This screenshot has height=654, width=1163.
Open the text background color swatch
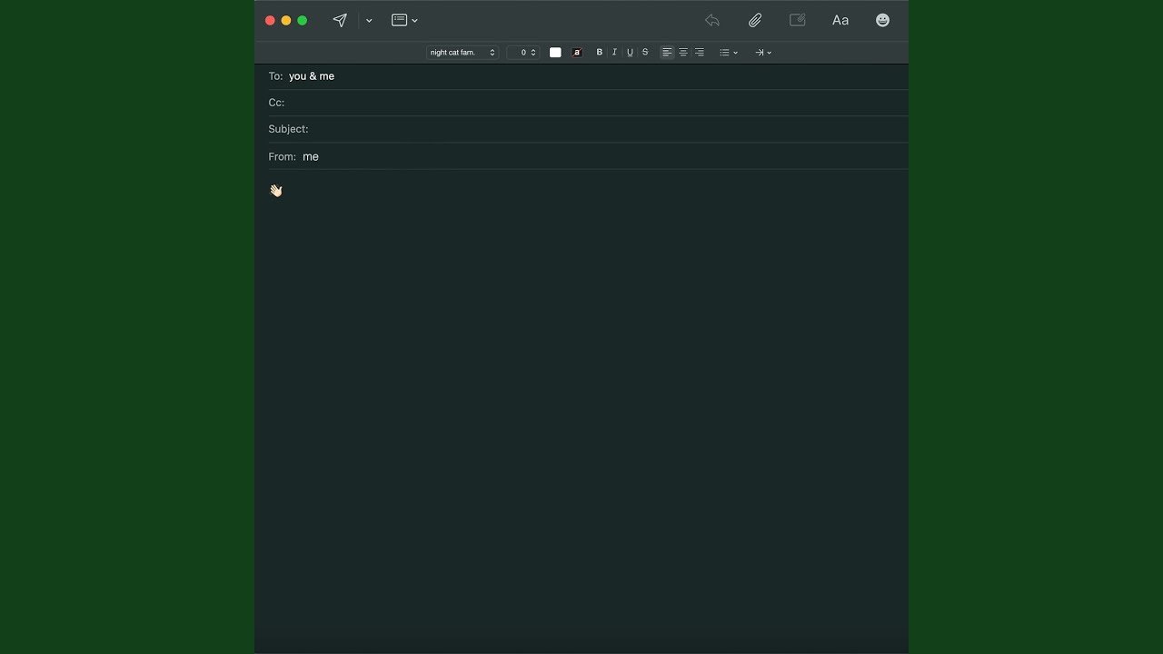coord(577,53)
